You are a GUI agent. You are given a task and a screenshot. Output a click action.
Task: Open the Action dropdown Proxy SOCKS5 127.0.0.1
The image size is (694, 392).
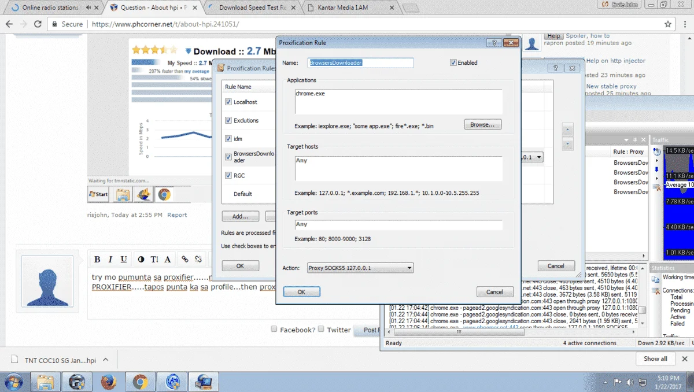click(x=360, y=268)
